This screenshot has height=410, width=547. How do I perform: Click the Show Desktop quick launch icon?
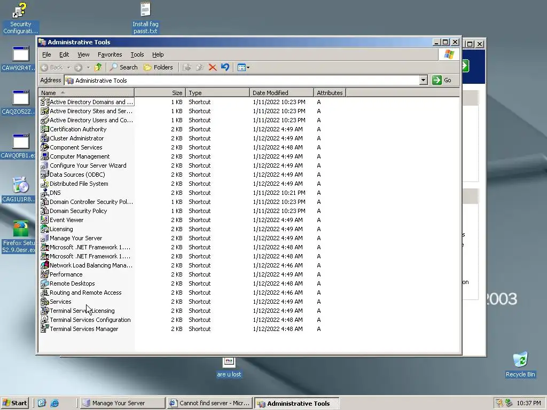(x=42, y=403)
